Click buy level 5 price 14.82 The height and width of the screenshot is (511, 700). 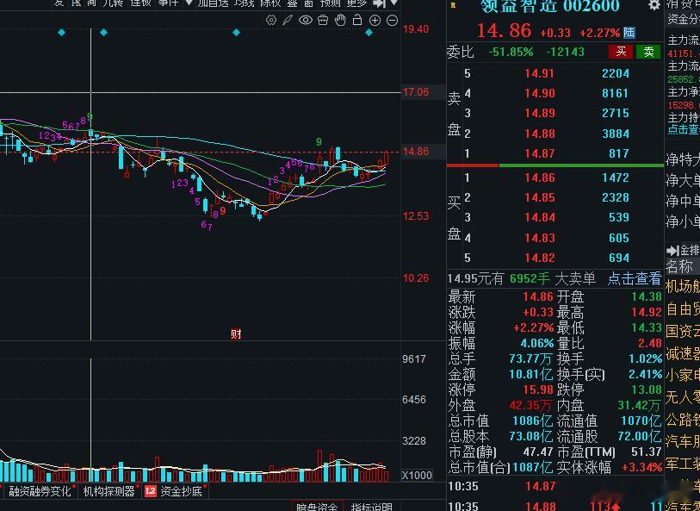coord(540,258)
